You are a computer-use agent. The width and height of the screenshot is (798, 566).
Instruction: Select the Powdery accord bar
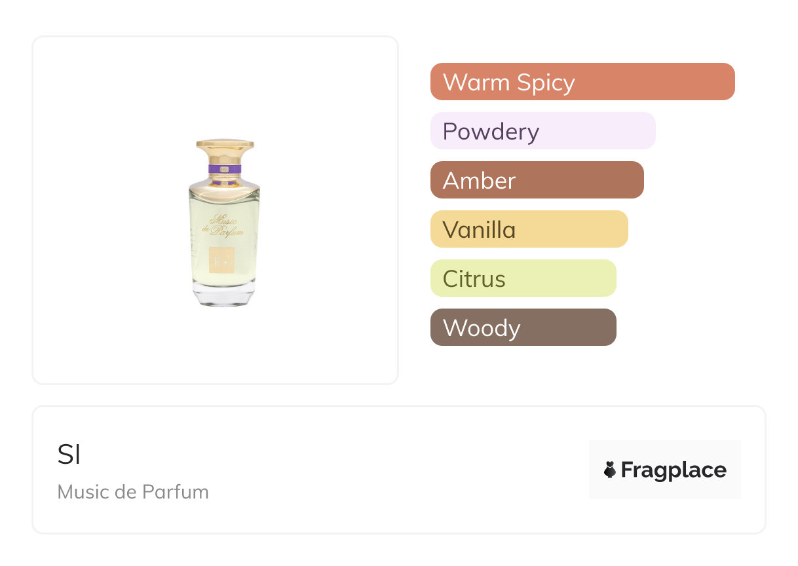click(x=542, y=131)
